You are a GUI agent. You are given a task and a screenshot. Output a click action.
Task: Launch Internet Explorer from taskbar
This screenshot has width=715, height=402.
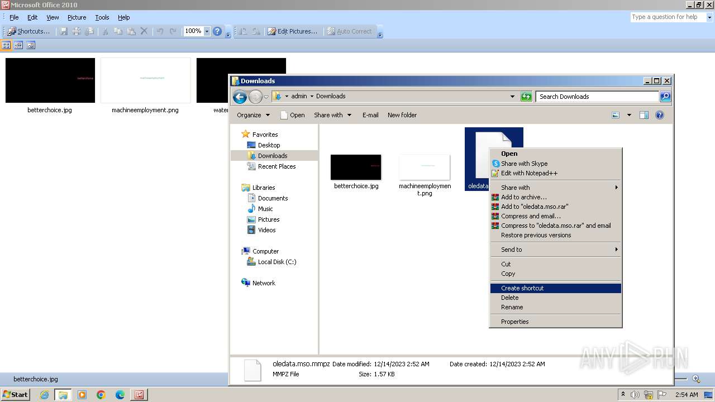[x=44, y=395]
